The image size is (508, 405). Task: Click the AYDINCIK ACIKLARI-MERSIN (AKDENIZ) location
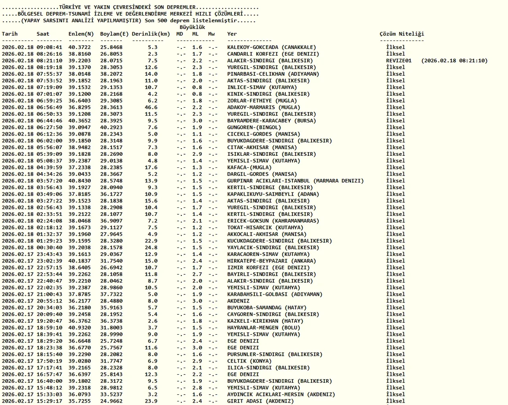[x=281, y=394]
